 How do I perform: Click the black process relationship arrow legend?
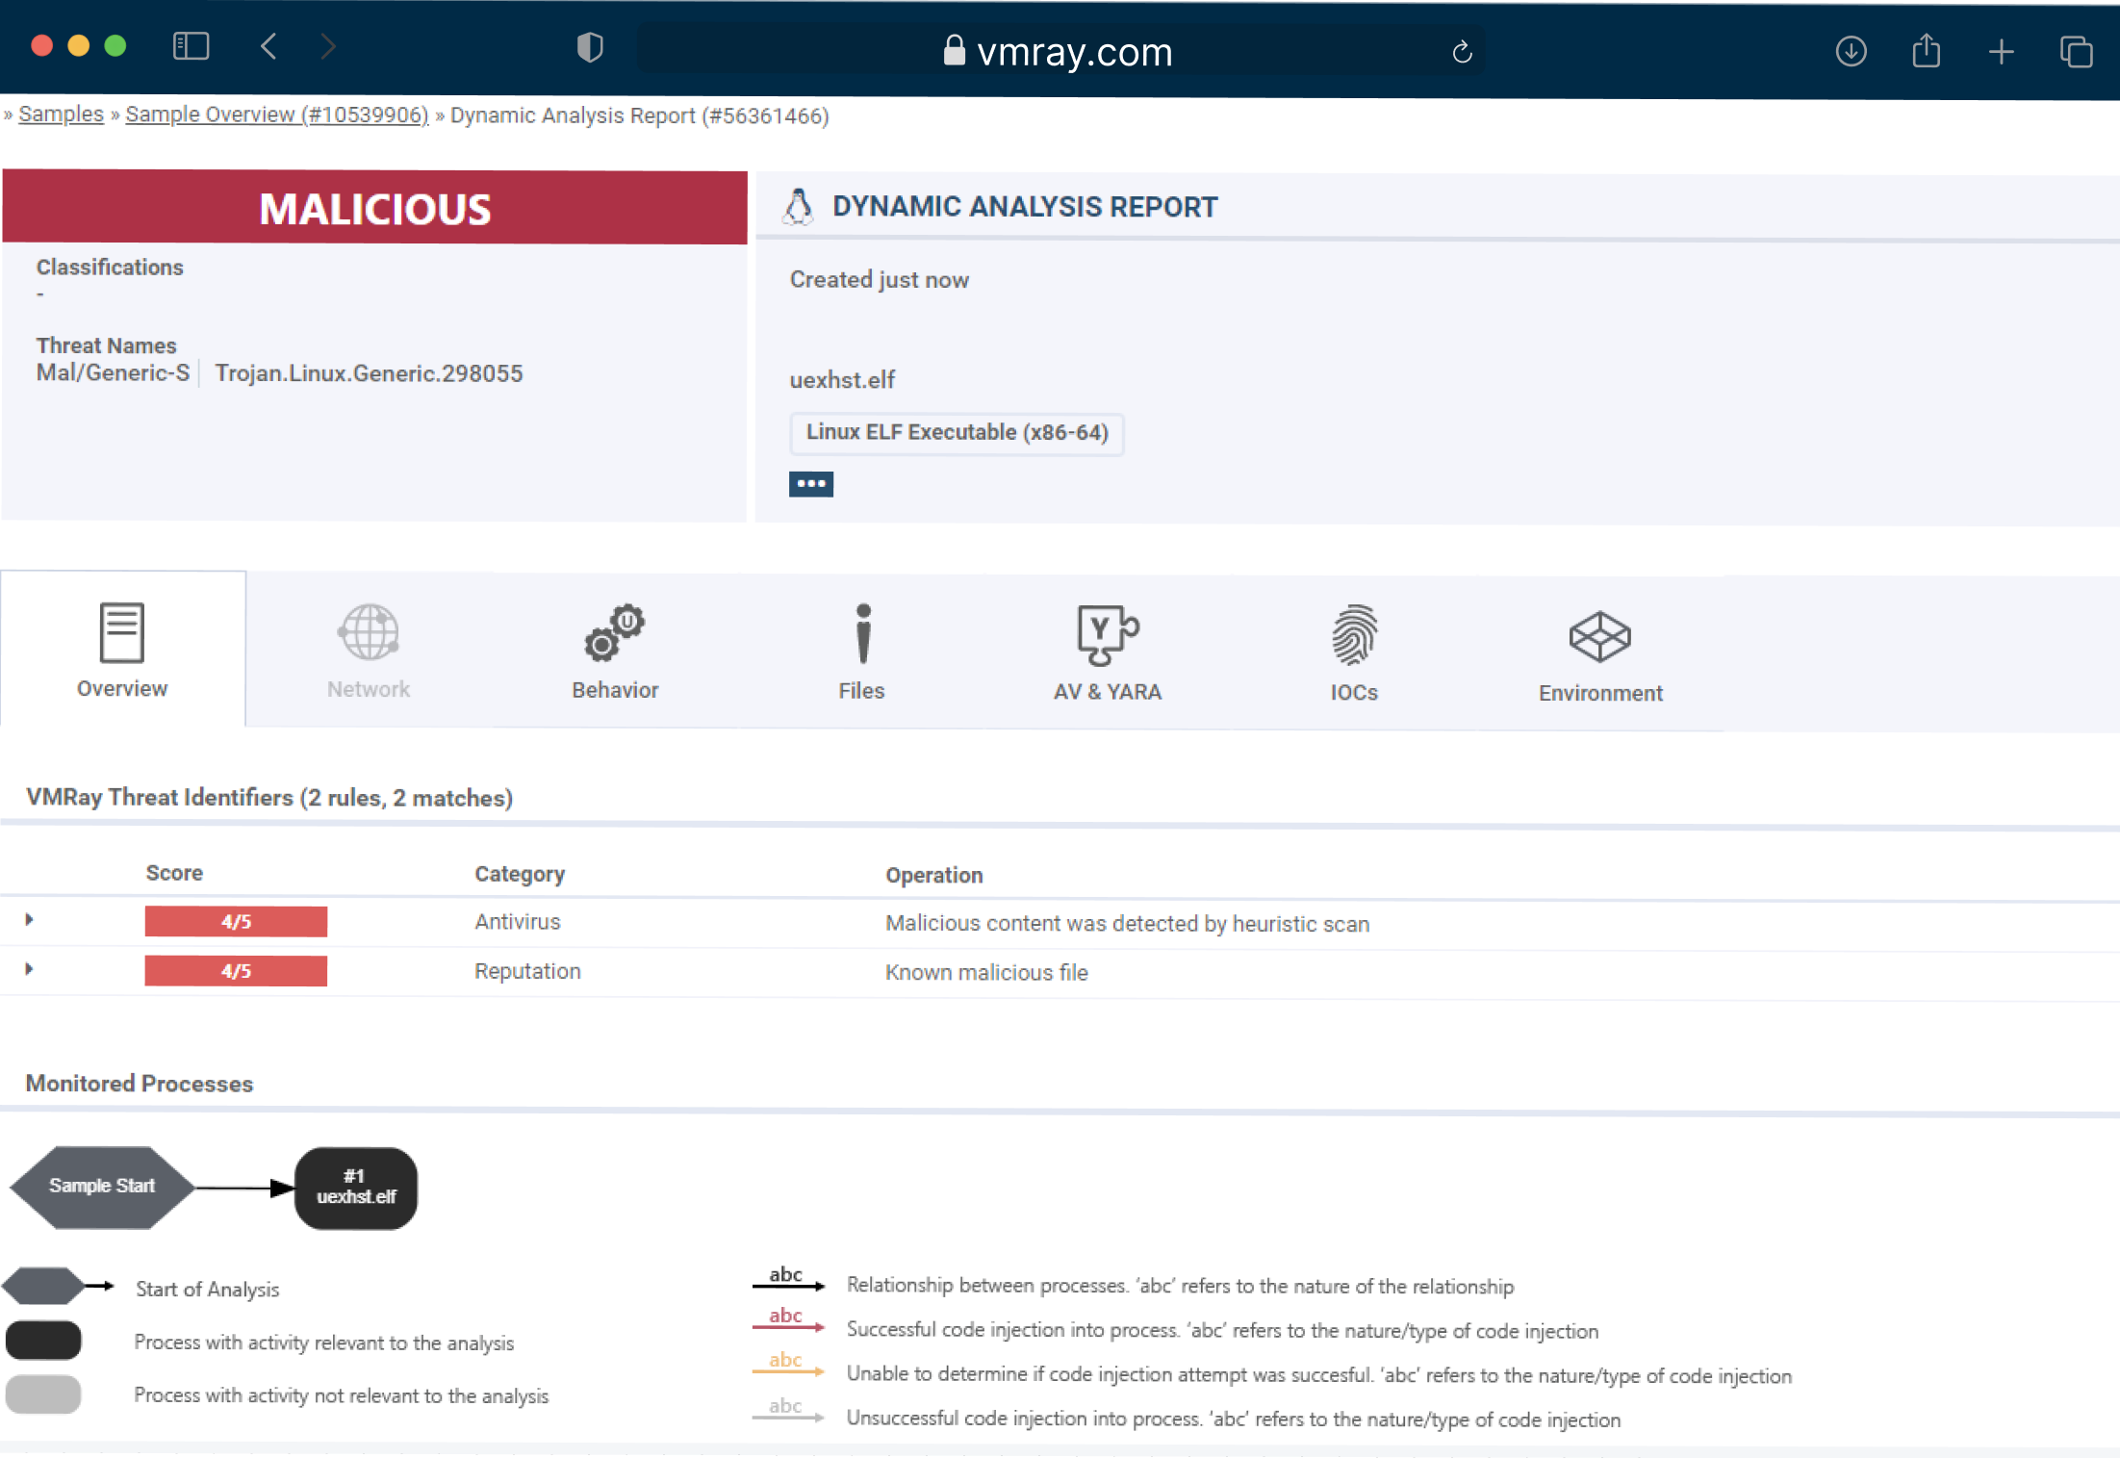(x=788, y=1279)
